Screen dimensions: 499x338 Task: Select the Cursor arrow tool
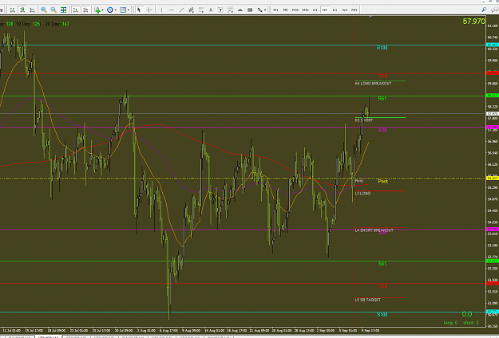click(x=139, y=10)
